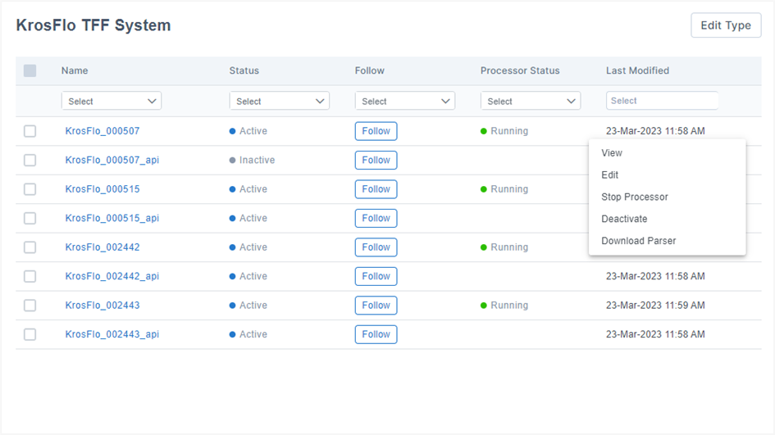Toggle the select-all checkbox in header
Screen dimensions: 775x435
pyautogui.click(x=30, y=70)
